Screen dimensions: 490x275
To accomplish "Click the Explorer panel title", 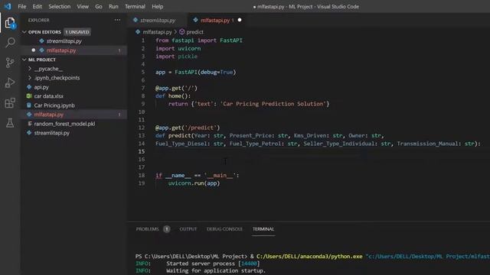I will point(39,20).
